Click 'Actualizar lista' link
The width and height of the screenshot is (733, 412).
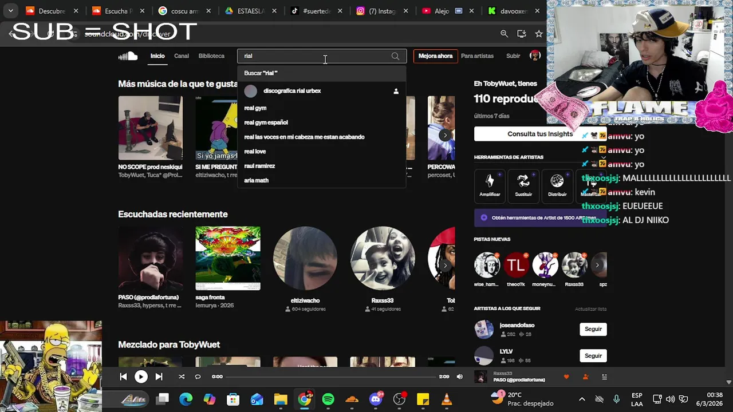point(590,309)
